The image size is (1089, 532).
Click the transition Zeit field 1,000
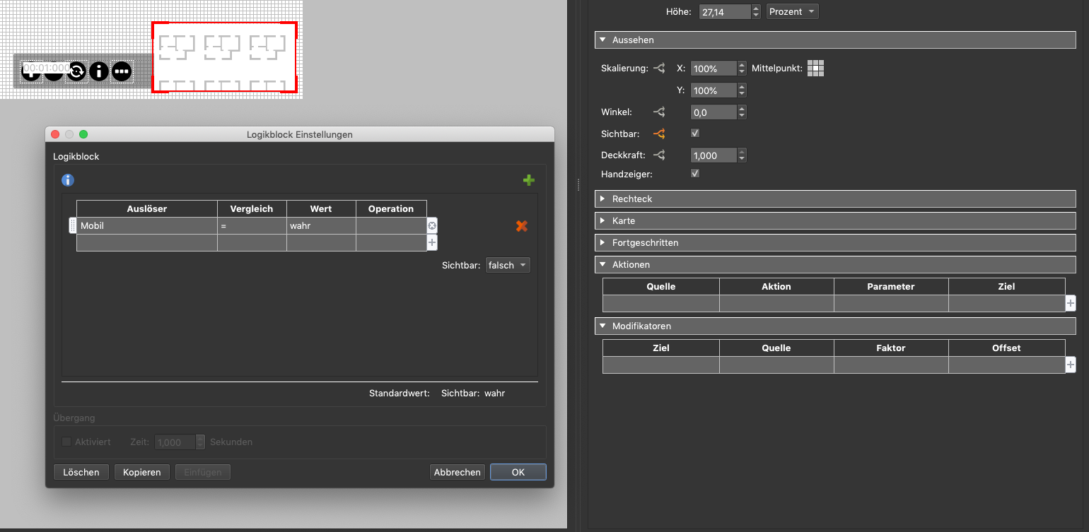click(174, 442)
